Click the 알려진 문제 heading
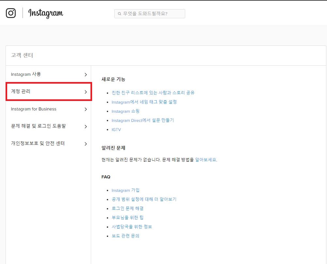This screenshot has height=264, width=327. click(113, 148)
